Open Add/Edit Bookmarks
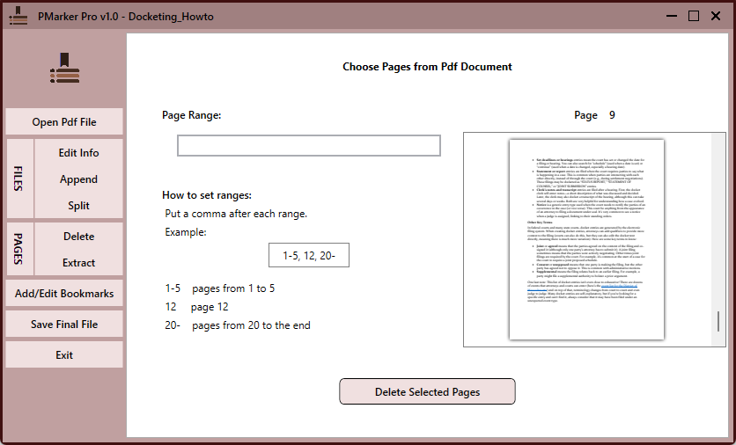 coord(64,294)
